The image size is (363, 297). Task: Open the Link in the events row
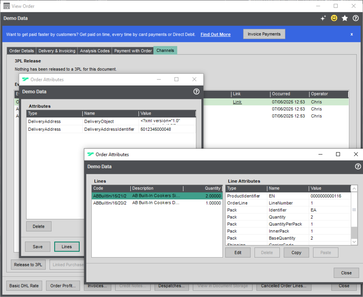237,102
